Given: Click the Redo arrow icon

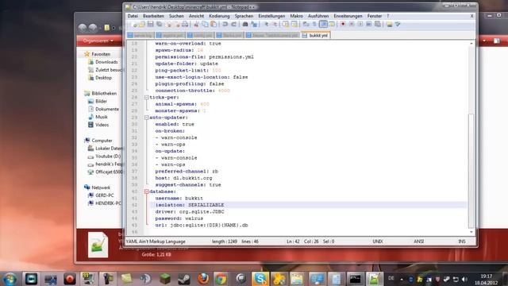Looking at the screenshot, I should [x=234, y=25].
